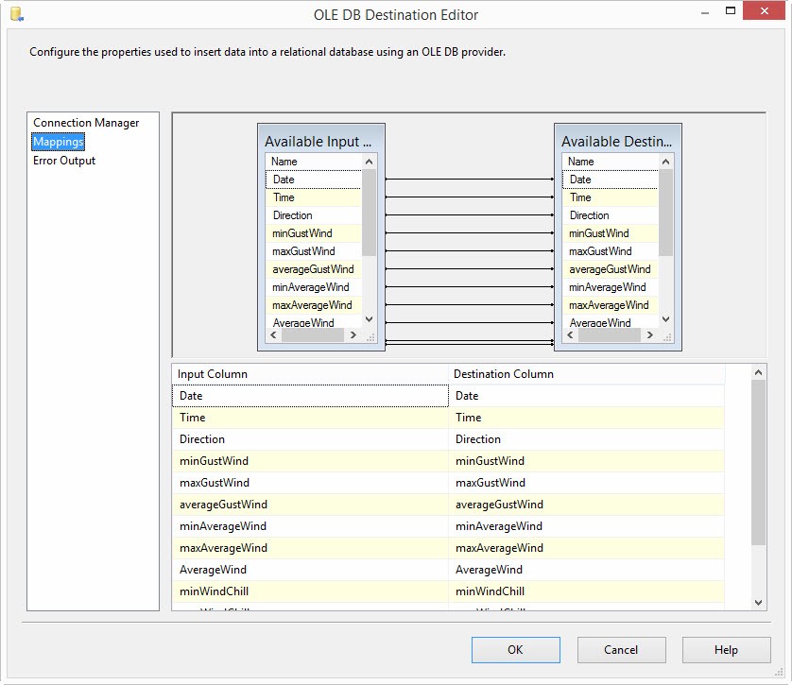Screen dimensions: 792x685
Task: Select the Mappings page in left pane
Action: click(x=59, y=142)
